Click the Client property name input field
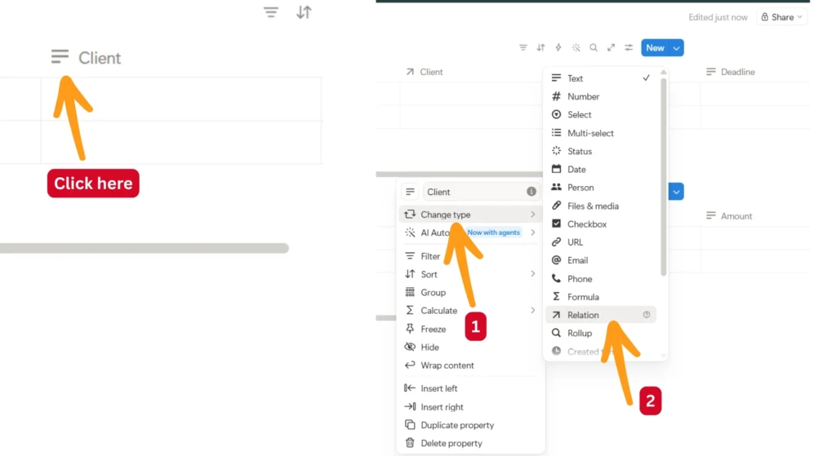Screen dimensions: 836x456 point(481,192)
